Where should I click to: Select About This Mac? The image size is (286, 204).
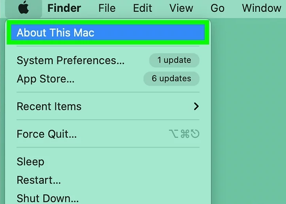108,32
